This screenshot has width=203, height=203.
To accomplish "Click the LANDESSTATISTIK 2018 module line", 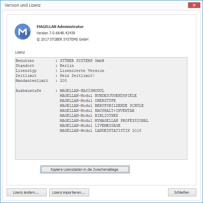I will click(101, 130).
